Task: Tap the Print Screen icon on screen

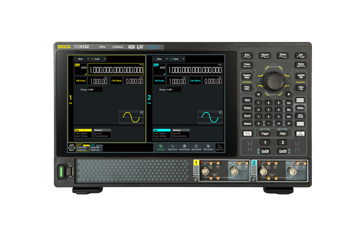Action: point(209,147)
